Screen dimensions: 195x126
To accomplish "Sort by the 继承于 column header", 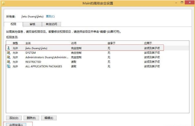I will pos(111,43).
